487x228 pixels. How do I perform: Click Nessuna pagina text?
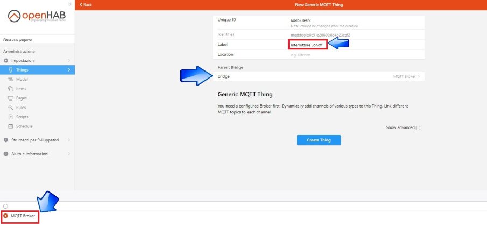point(17,39)
